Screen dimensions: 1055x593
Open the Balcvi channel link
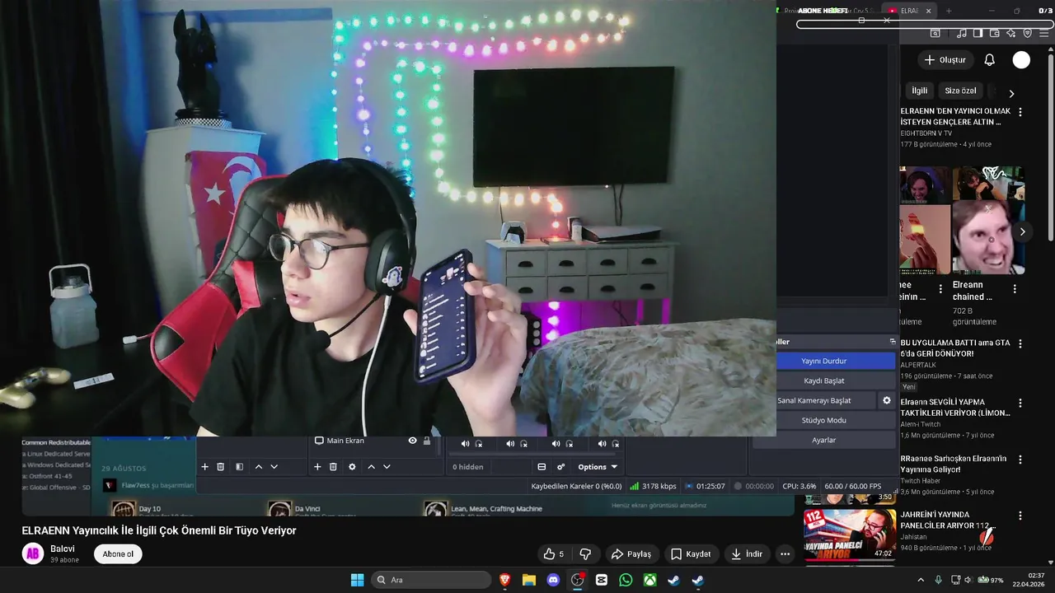click(63, 549)
